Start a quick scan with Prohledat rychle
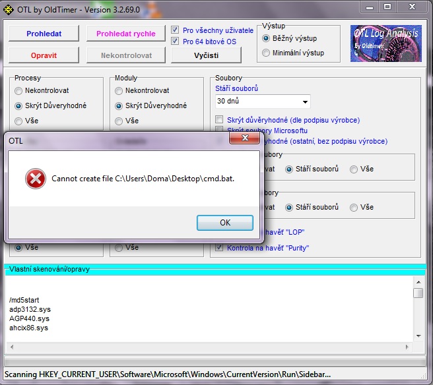Image resolution: width=433 pixels, height=385 pixels. [x=125, y=34]
